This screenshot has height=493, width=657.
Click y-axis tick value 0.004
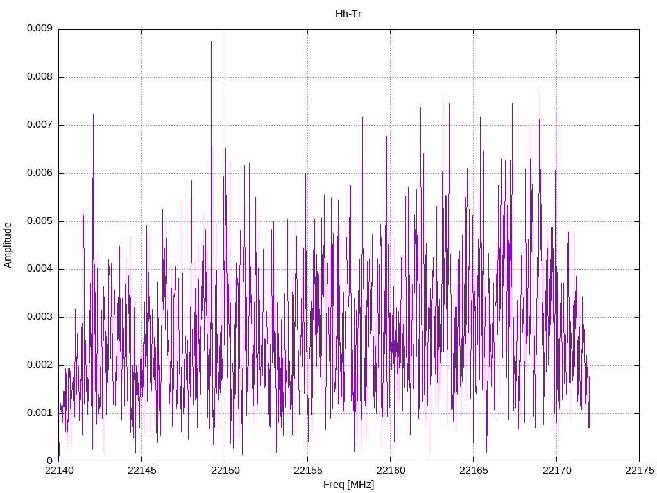coord(40,269)
